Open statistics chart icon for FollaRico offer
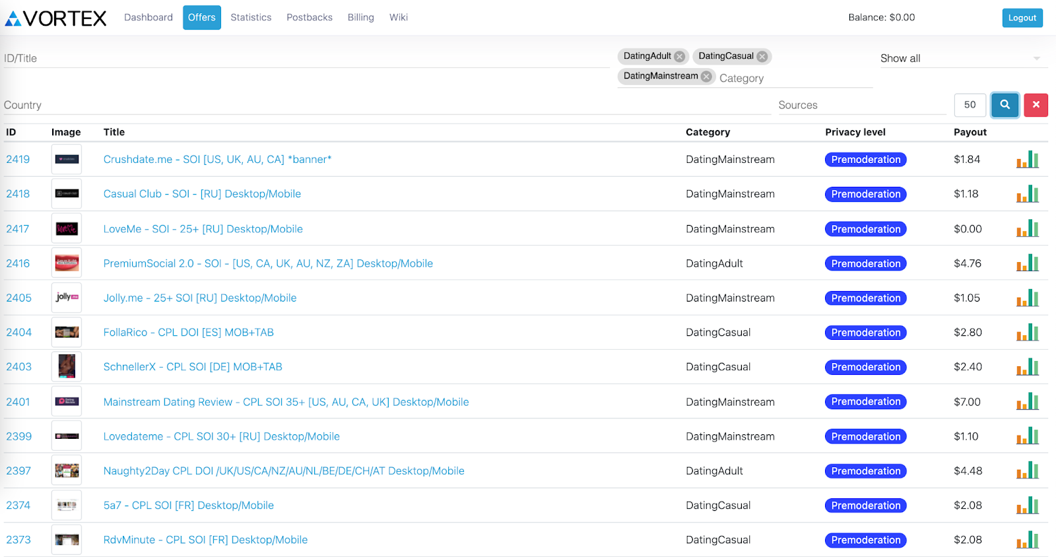Viewport: 1056px width, 557px height. [x=1028, y=333]
